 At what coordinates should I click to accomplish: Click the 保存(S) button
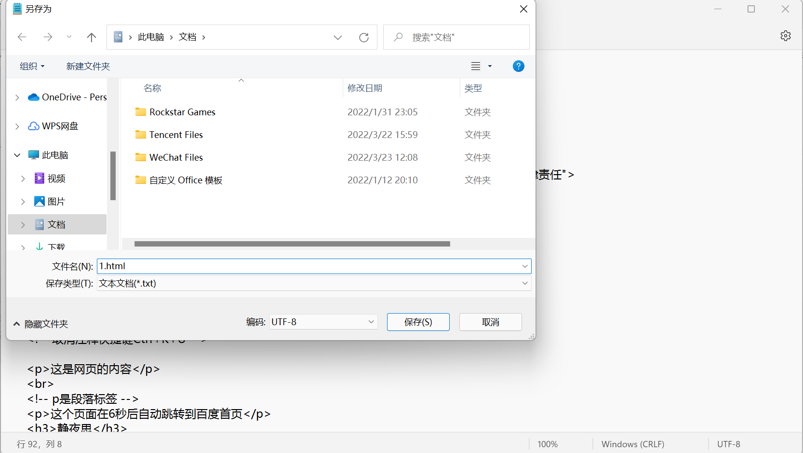(x=418, y=322)
